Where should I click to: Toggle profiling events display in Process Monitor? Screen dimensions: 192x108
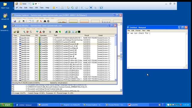click(x=79, y=32)
